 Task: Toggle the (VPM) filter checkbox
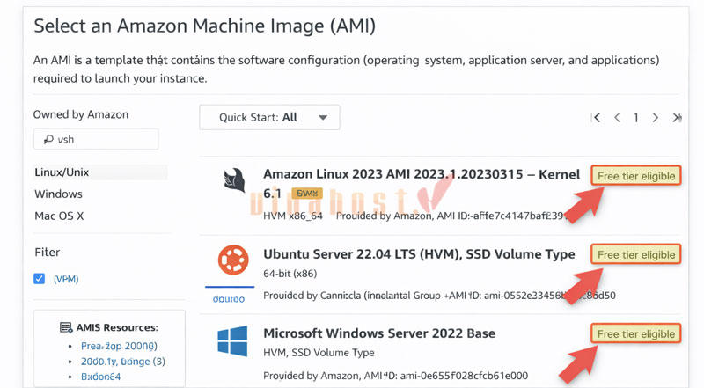point(39,278)
